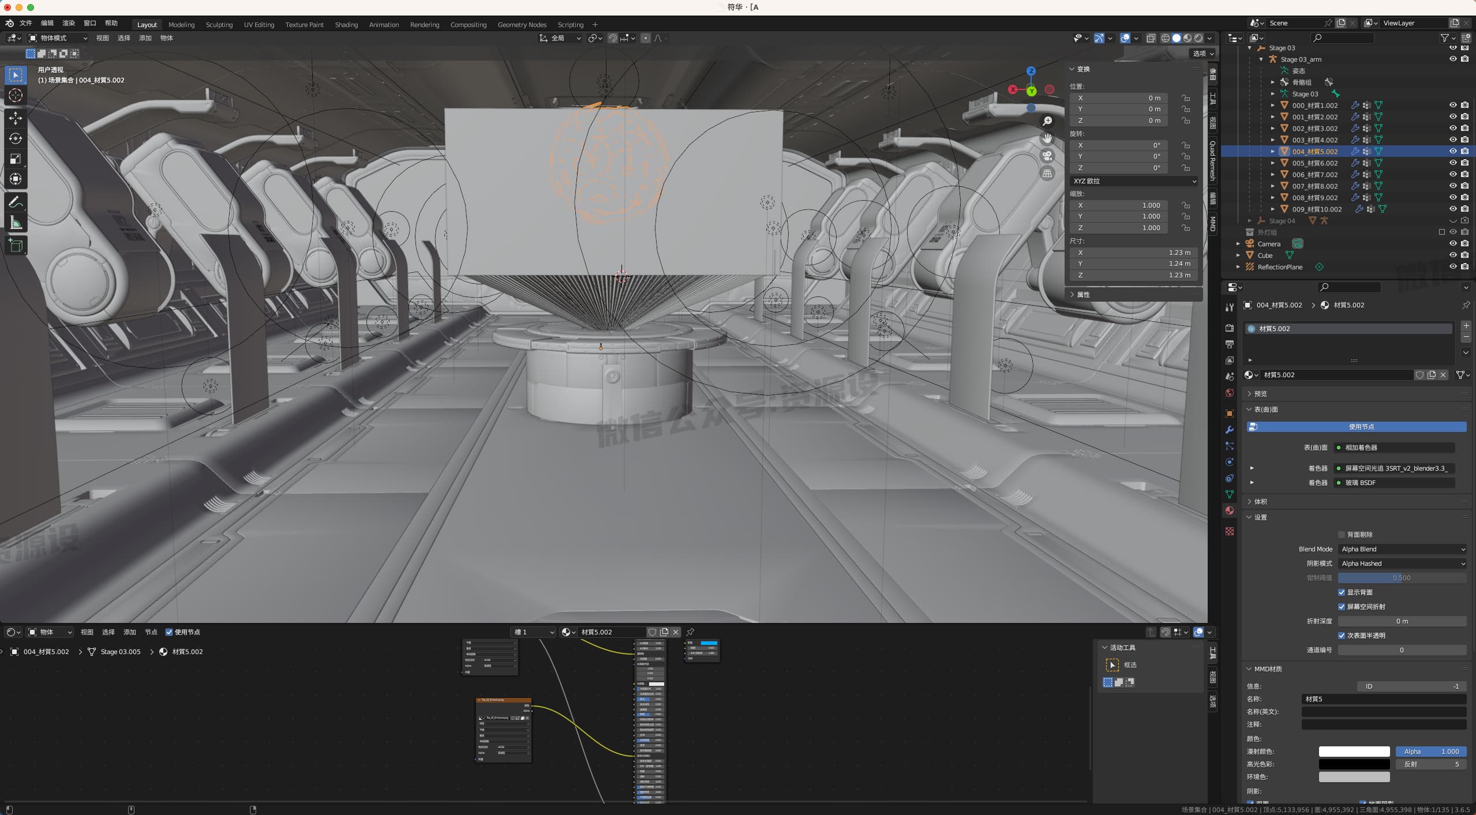Open the 物体模式 object mode dropdown
Viewport: 1476px width, 815px height.
[x=58, y=38]
